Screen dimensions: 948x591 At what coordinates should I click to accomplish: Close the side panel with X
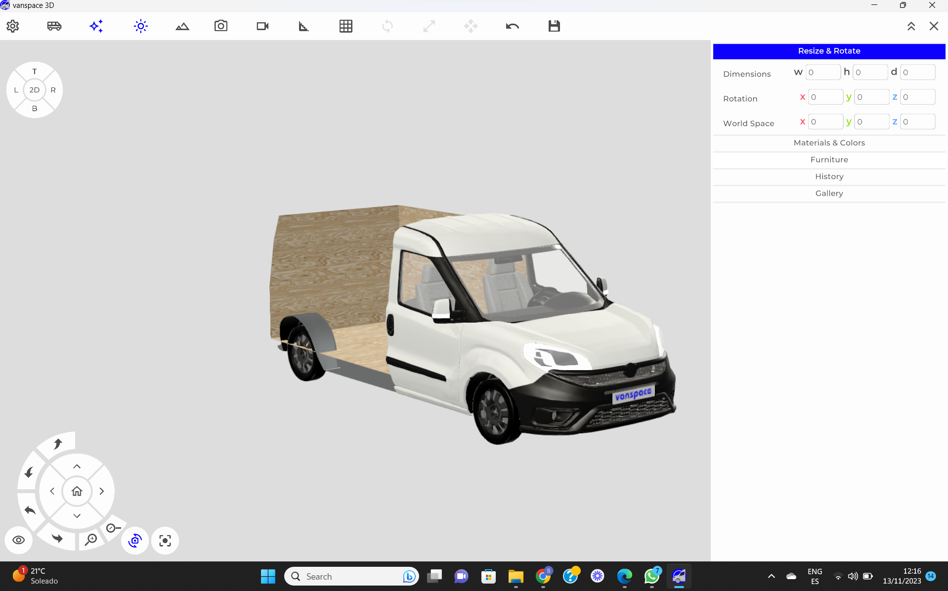(x=934, y=26)
